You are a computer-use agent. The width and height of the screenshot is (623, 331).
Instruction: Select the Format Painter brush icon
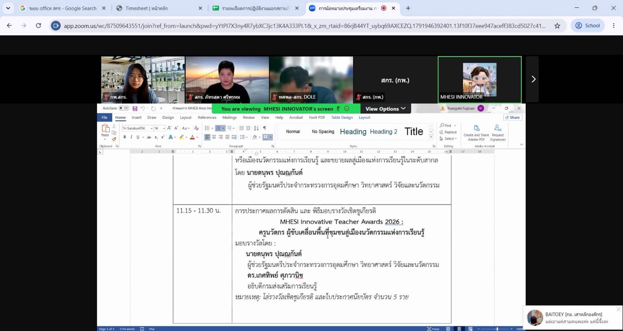(x=114, y=139)
